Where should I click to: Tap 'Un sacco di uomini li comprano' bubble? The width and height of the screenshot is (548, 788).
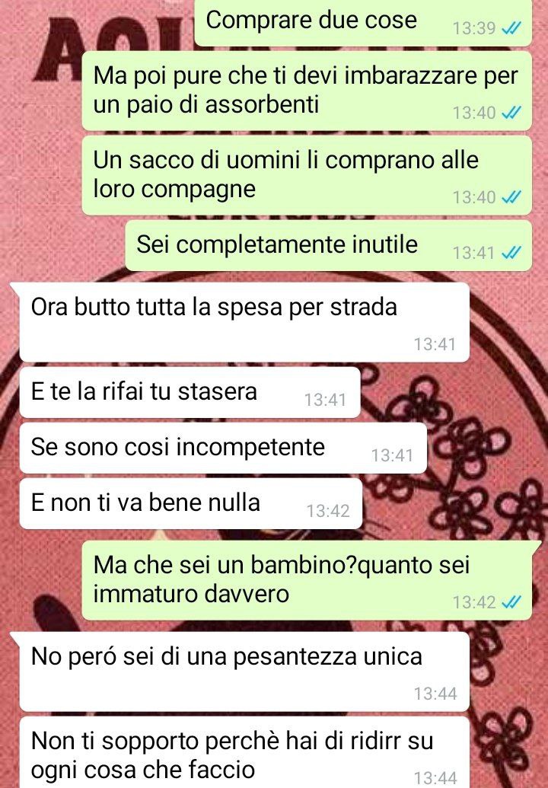307,175
